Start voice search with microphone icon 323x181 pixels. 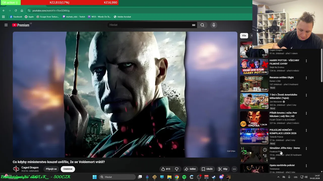214,25
